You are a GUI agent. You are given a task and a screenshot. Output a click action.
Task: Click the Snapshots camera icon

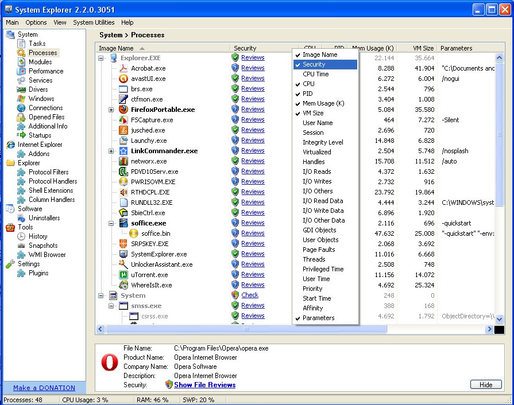coord(21,246)
